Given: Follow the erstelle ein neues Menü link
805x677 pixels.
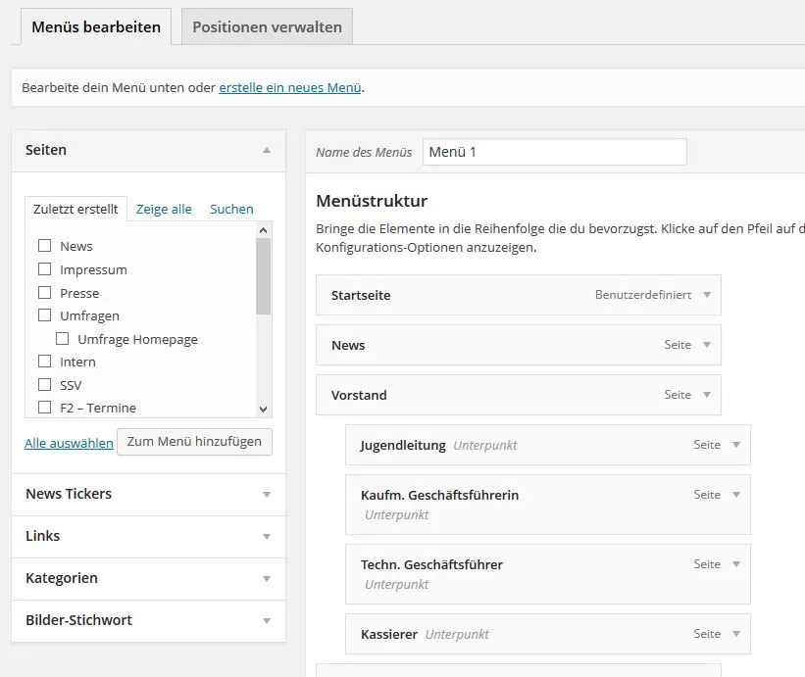Looking at the screenshot, I should pos(290,88).
